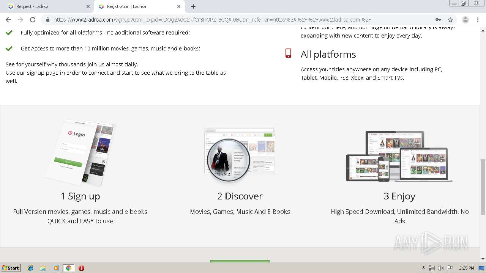Image resolution: width=486 pixels, height=273 pixels.
Task: Click the '1 Sign up' heading
Action: coord(80,196)
